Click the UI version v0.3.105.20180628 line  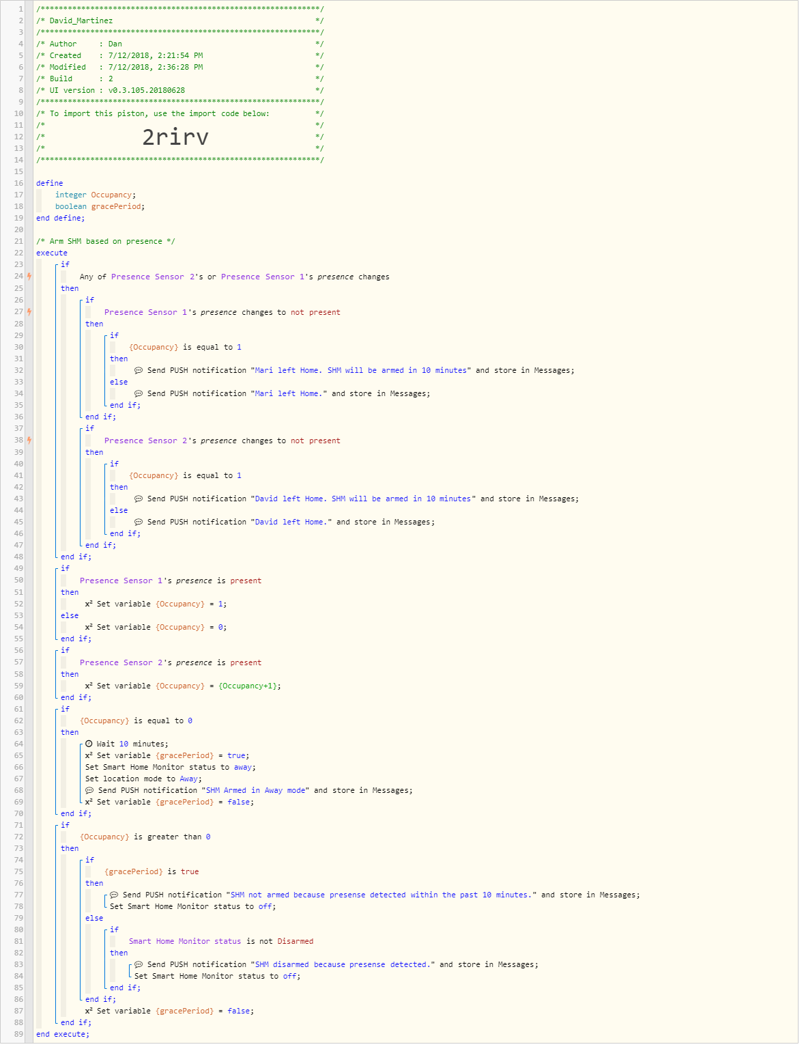(111, 90)
